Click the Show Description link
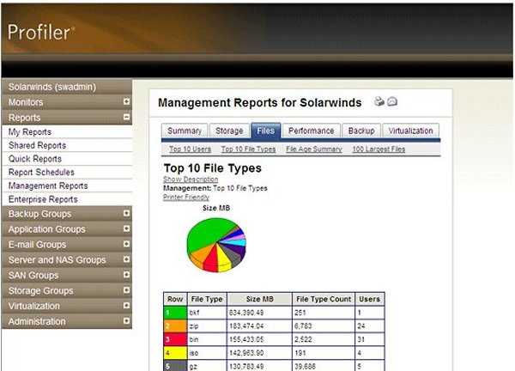Screen dimensions: 515x371 191,179
